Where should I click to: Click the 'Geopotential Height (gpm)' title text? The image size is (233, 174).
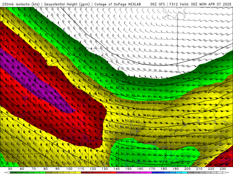67,4
